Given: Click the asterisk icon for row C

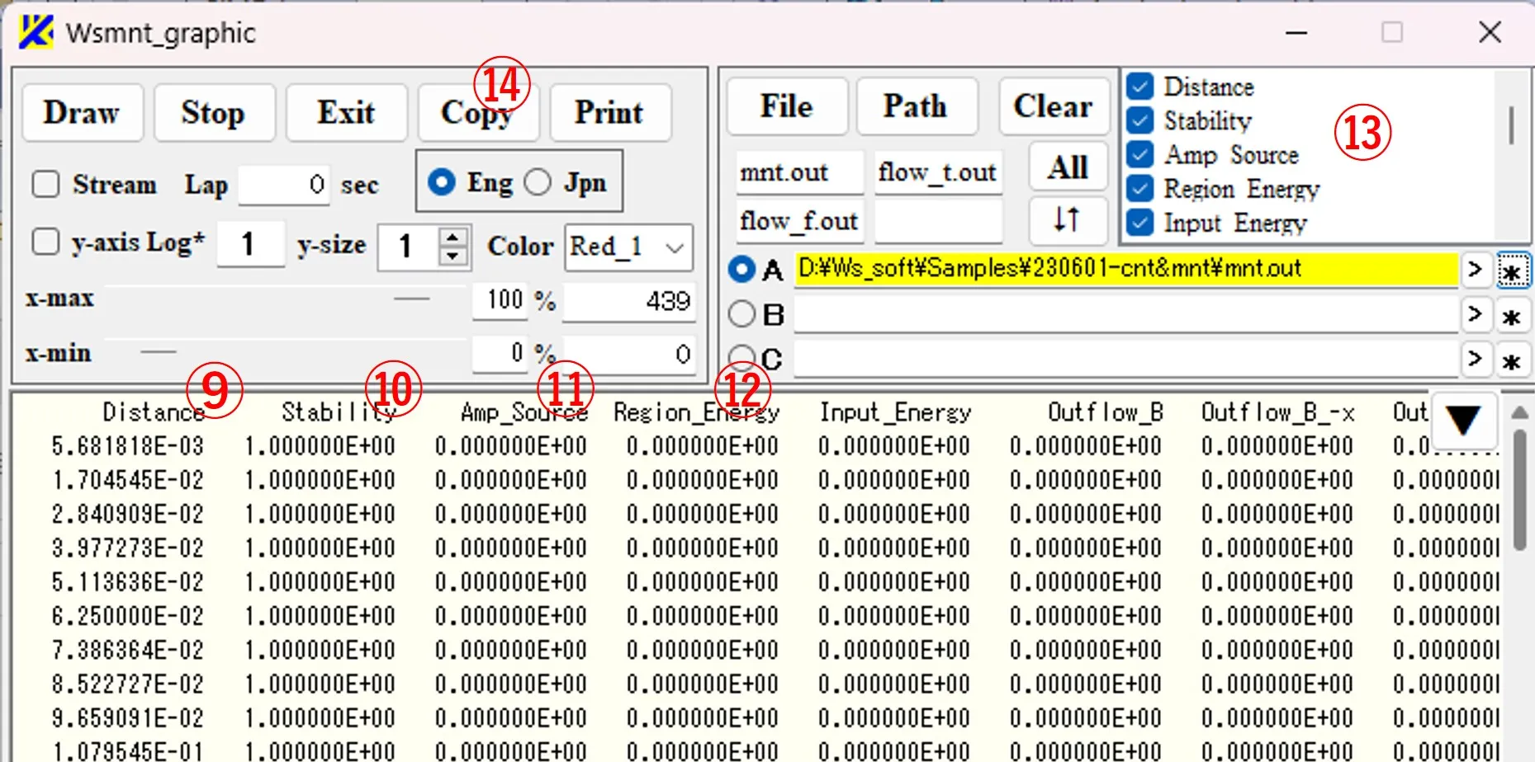Looking at the screenshot, I should (x=1513, y=360).
